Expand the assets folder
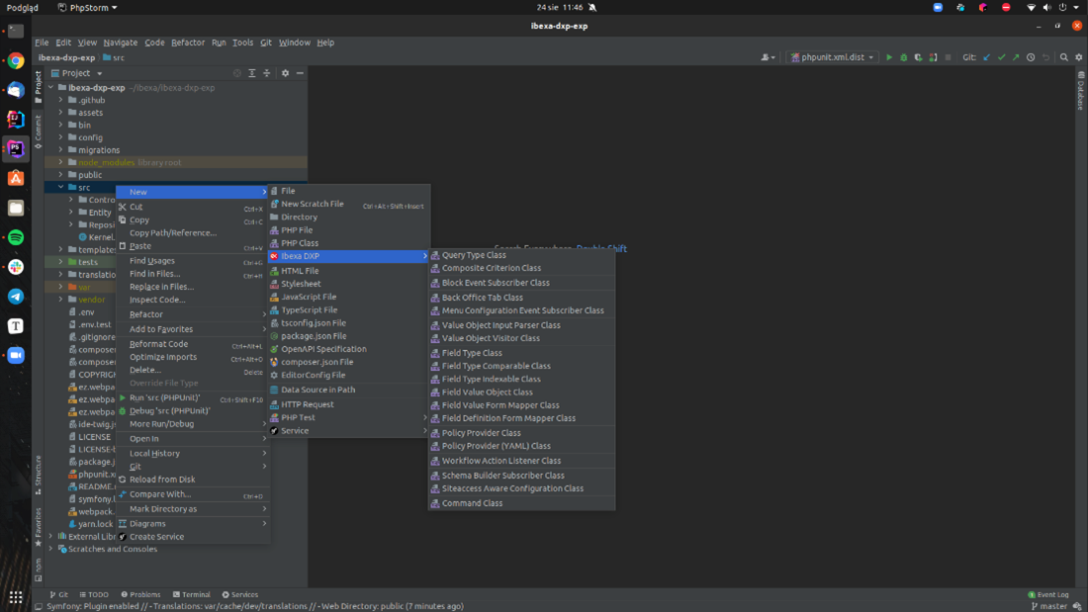The image size is (1088, 612). (x=61, y=113)
